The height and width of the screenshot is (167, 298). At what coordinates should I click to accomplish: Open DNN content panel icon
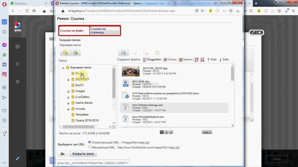point(18,46)
